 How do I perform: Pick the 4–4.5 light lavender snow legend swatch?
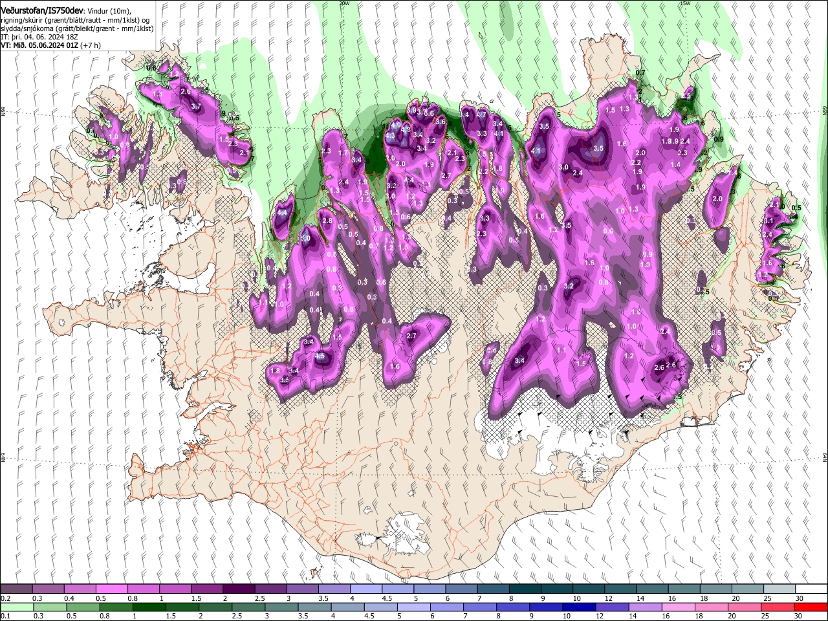click(365, 589)
